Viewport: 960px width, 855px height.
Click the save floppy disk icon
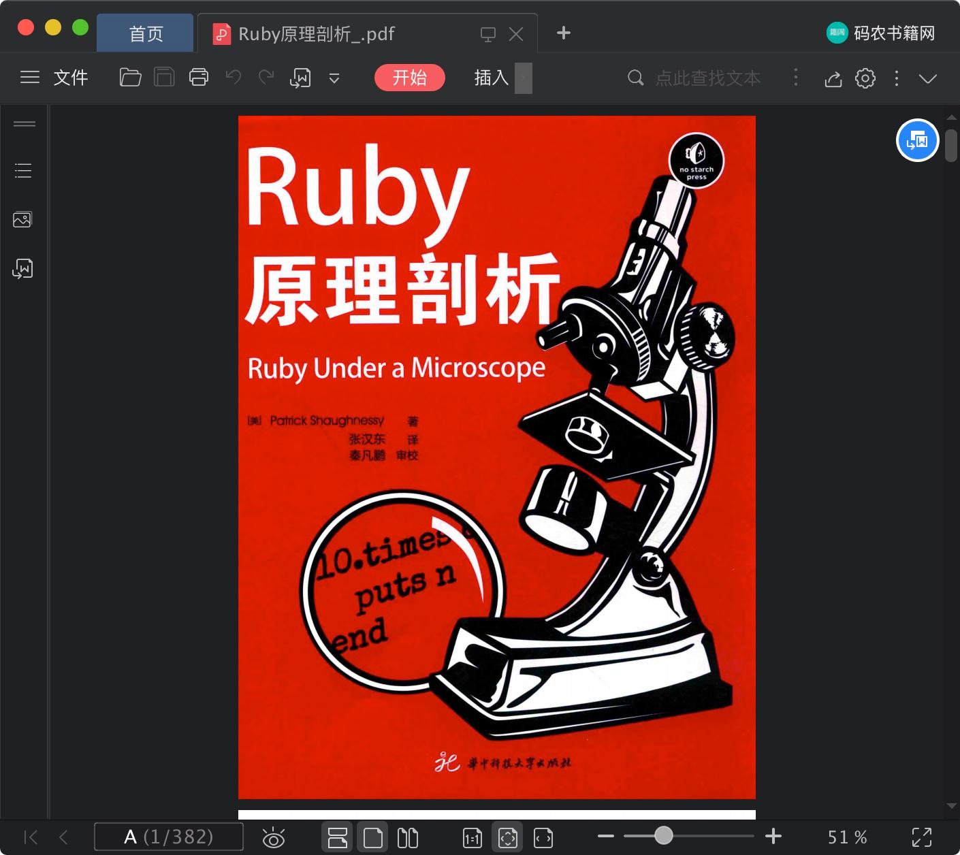tap(164, 78)
